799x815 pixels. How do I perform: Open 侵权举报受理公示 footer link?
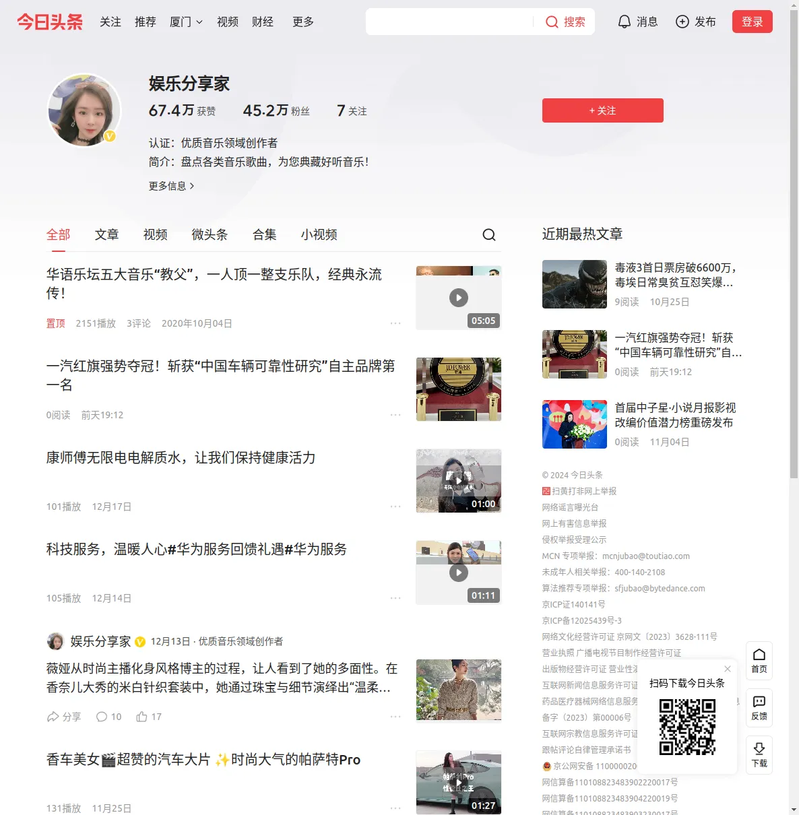pos(574,540)
